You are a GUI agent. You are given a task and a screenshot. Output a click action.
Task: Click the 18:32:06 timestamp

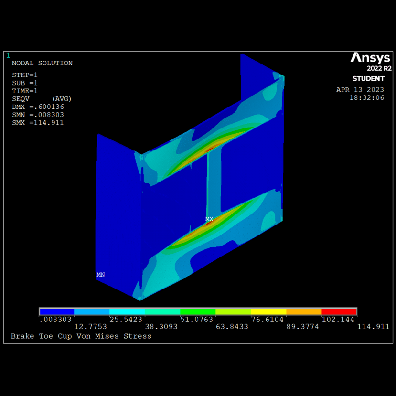[x=367, y=98]
